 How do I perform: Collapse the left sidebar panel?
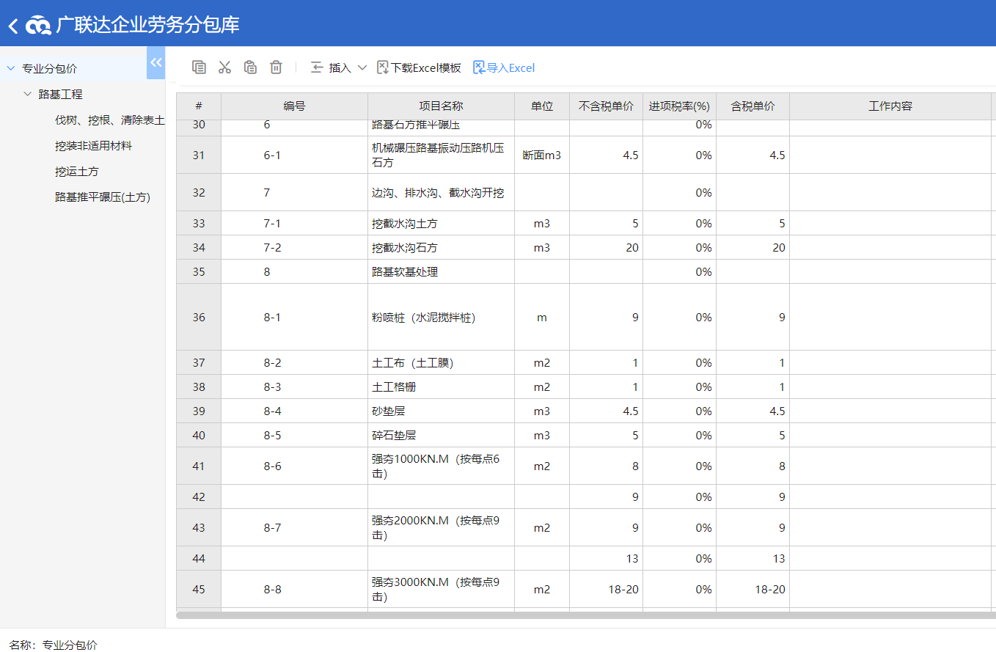155,62
